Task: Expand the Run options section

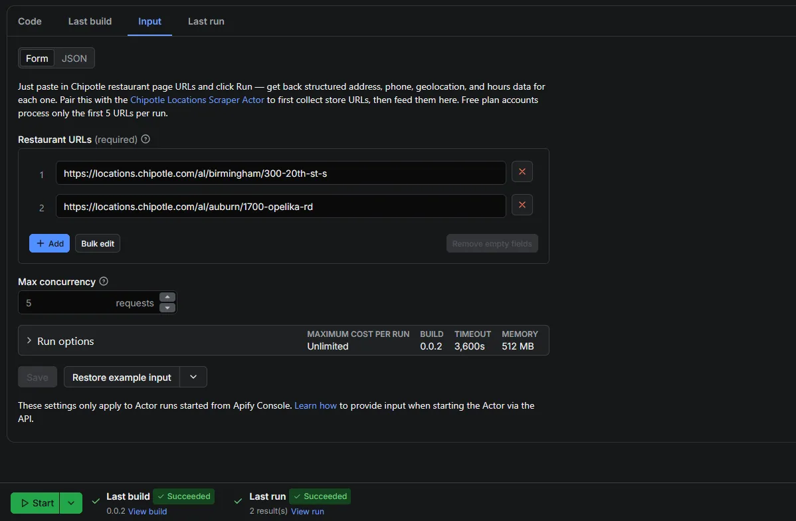Action: pyautogui.click(x=60, y=341)
